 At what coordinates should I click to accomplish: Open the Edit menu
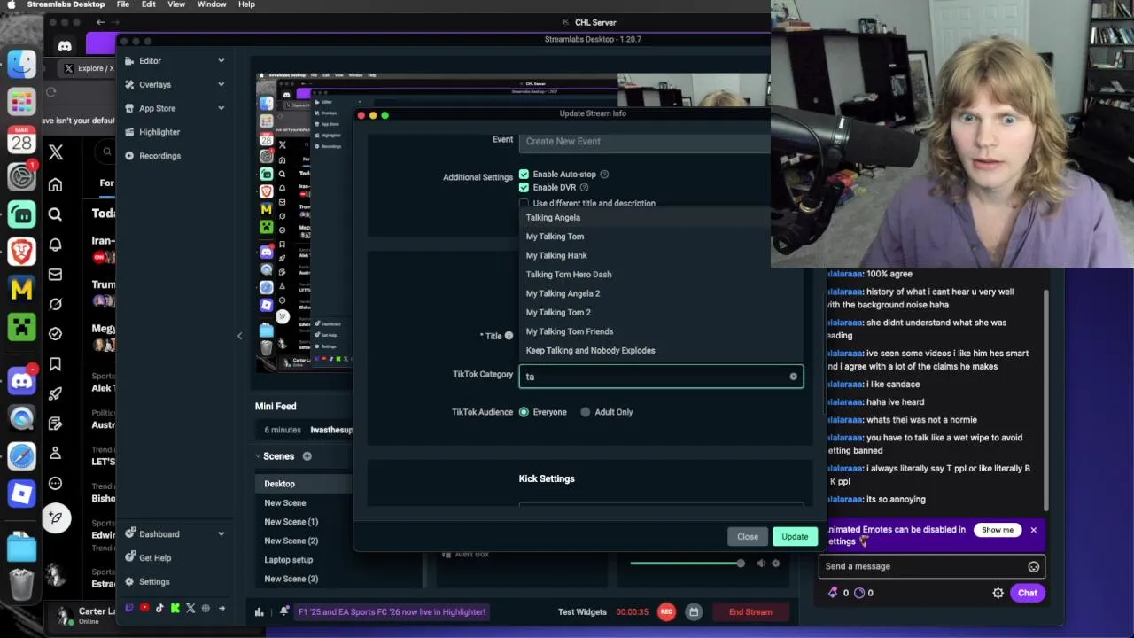(x=149, y=4)
